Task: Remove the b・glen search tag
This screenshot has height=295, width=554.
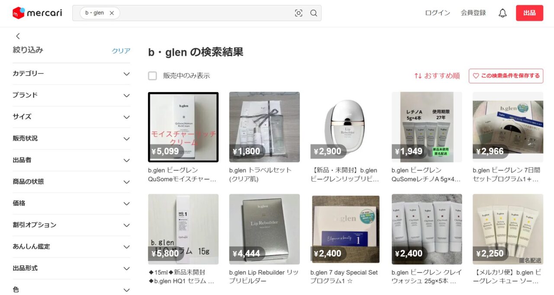Action: pyautogui.click(x=112, y=13)
